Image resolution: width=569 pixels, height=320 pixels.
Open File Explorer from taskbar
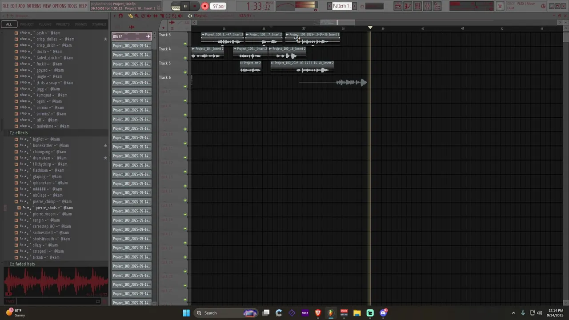[x=357, y=313]
